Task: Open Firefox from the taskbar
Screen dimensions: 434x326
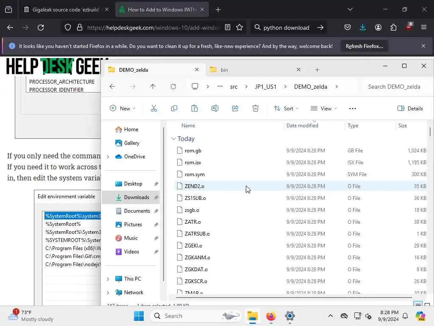Action: [271, 316]
